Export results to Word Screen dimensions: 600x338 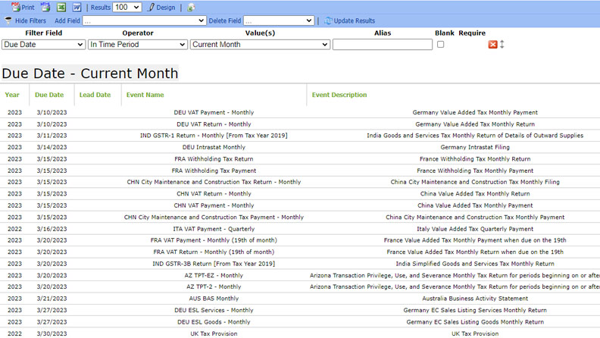point(77,7)
